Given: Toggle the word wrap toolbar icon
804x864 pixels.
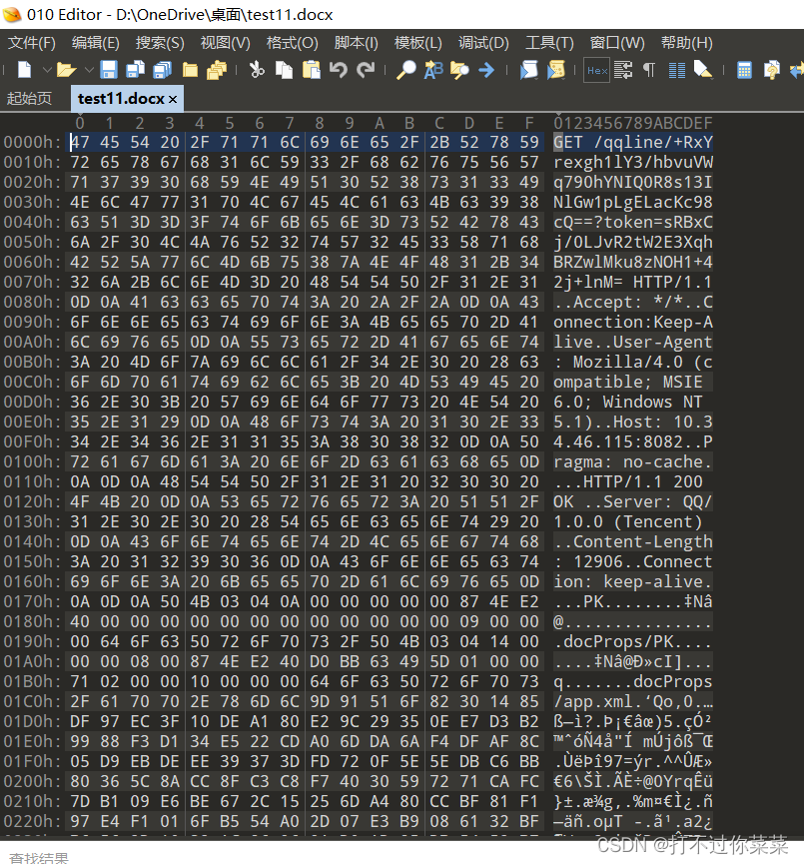Looking at the screenshot, I should click(x=623, y=70).
